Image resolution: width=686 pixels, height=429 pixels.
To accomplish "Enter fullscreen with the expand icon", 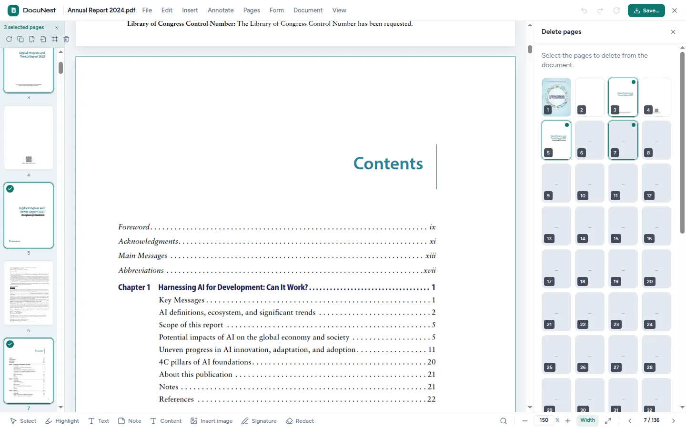I will click(x=608, y=421).
